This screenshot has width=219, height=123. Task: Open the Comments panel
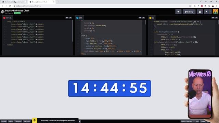18,121
